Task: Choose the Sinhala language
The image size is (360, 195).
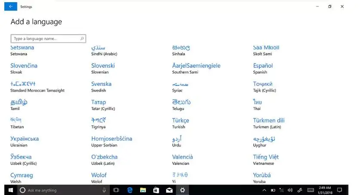Action: click(181, 50)
